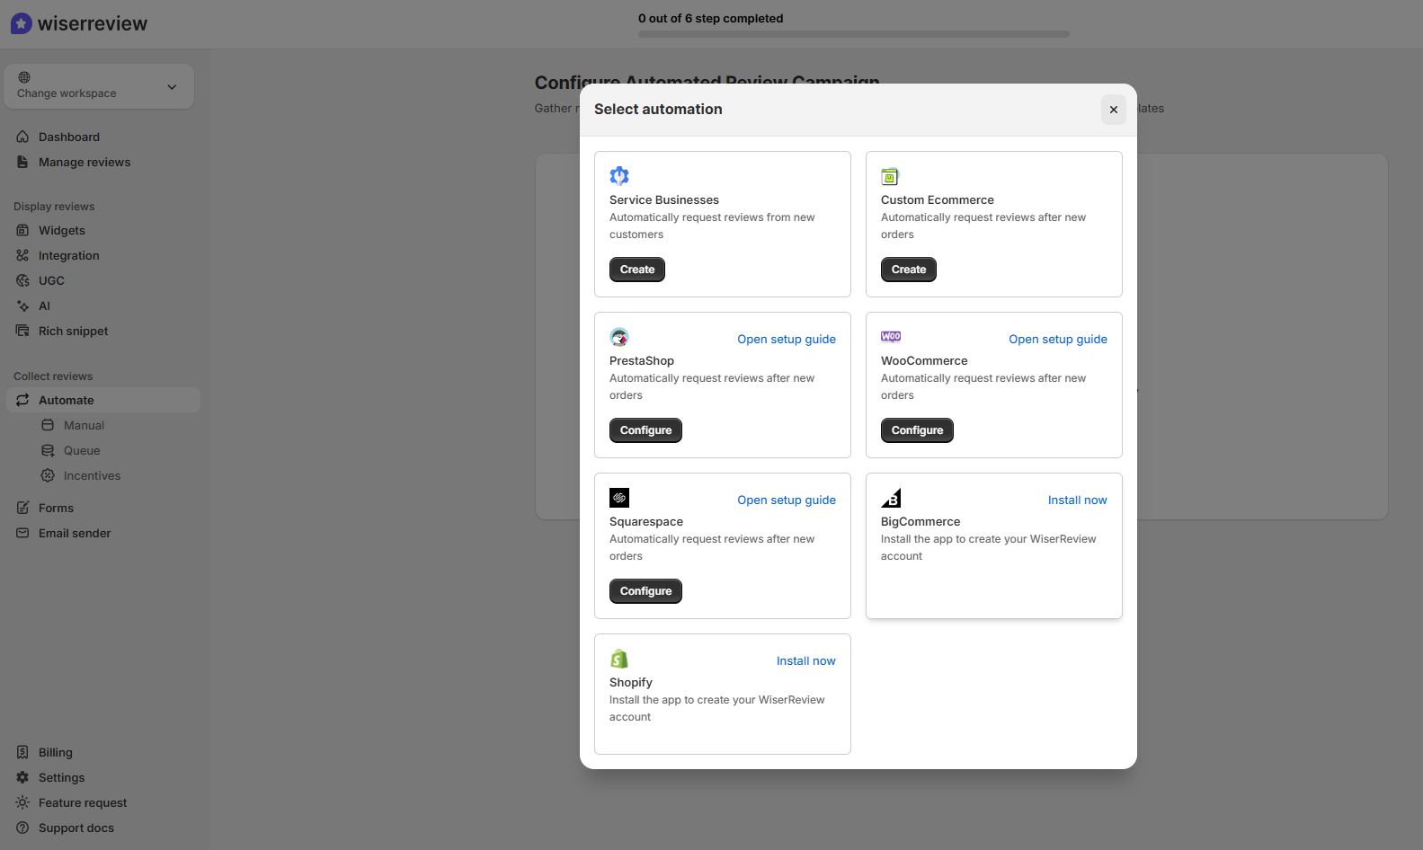Click the UGC sidebar icon
This screenshot has height=850, width=1423.
pos(22,280)
